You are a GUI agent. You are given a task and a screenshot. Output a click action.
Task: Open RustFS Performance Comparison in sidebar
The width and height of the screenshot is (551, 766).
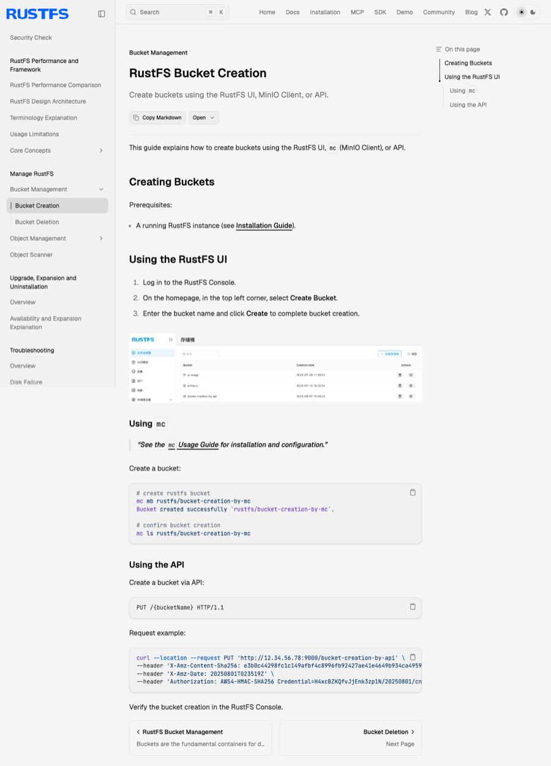pyautogui.click(x=56, y=85)
